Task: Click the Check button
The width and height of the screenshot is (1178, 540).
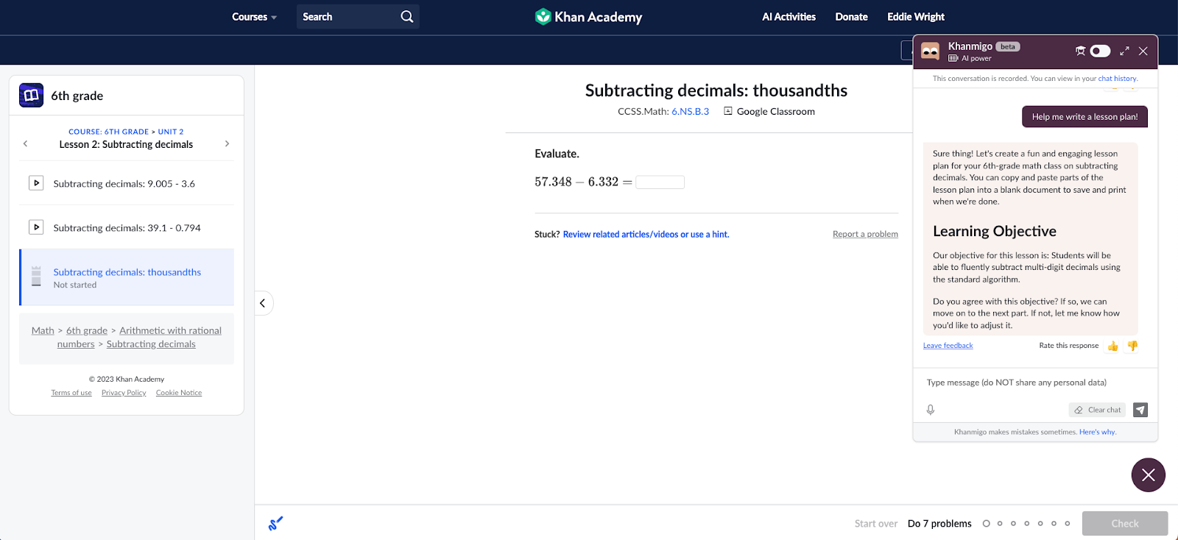Action: tap(1125, 523)
